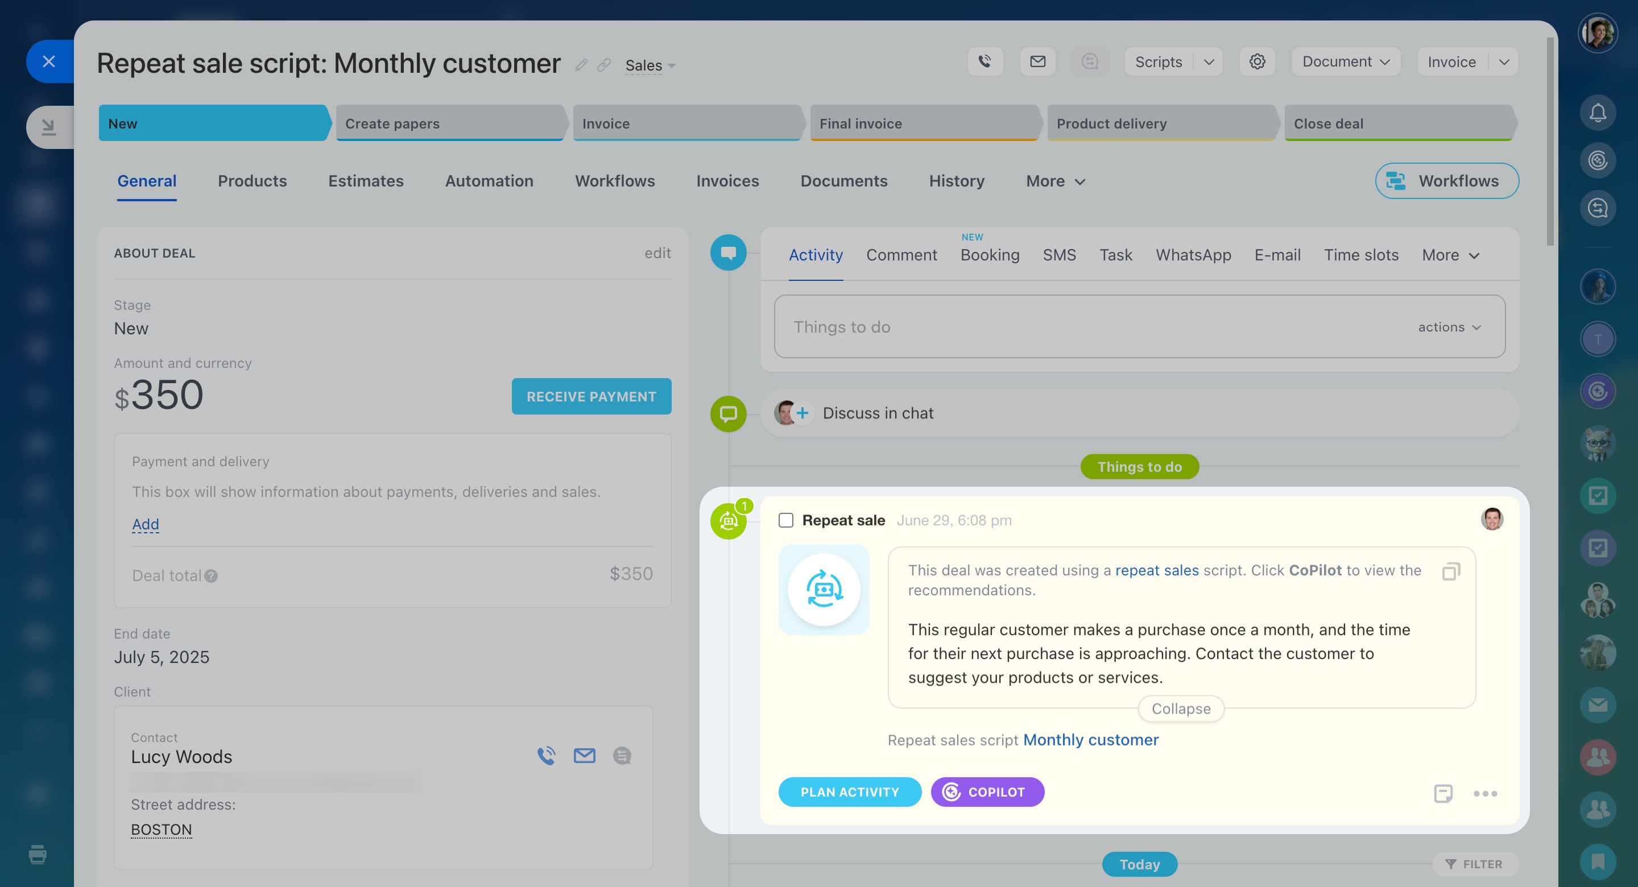Click the phone call icon in header
The width and height of the screenshot is (1638, 887).
pos(985,61)
